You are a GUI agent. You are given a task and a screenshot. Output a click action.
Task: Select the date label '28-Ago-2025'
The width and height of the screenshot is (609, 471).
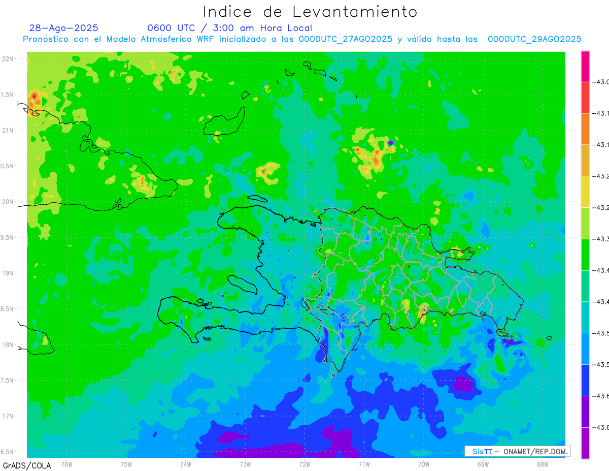point(63,28)
